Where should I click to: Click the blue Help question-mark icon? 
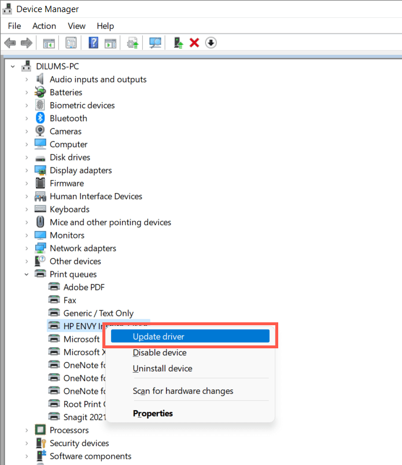tap(93, 43)
